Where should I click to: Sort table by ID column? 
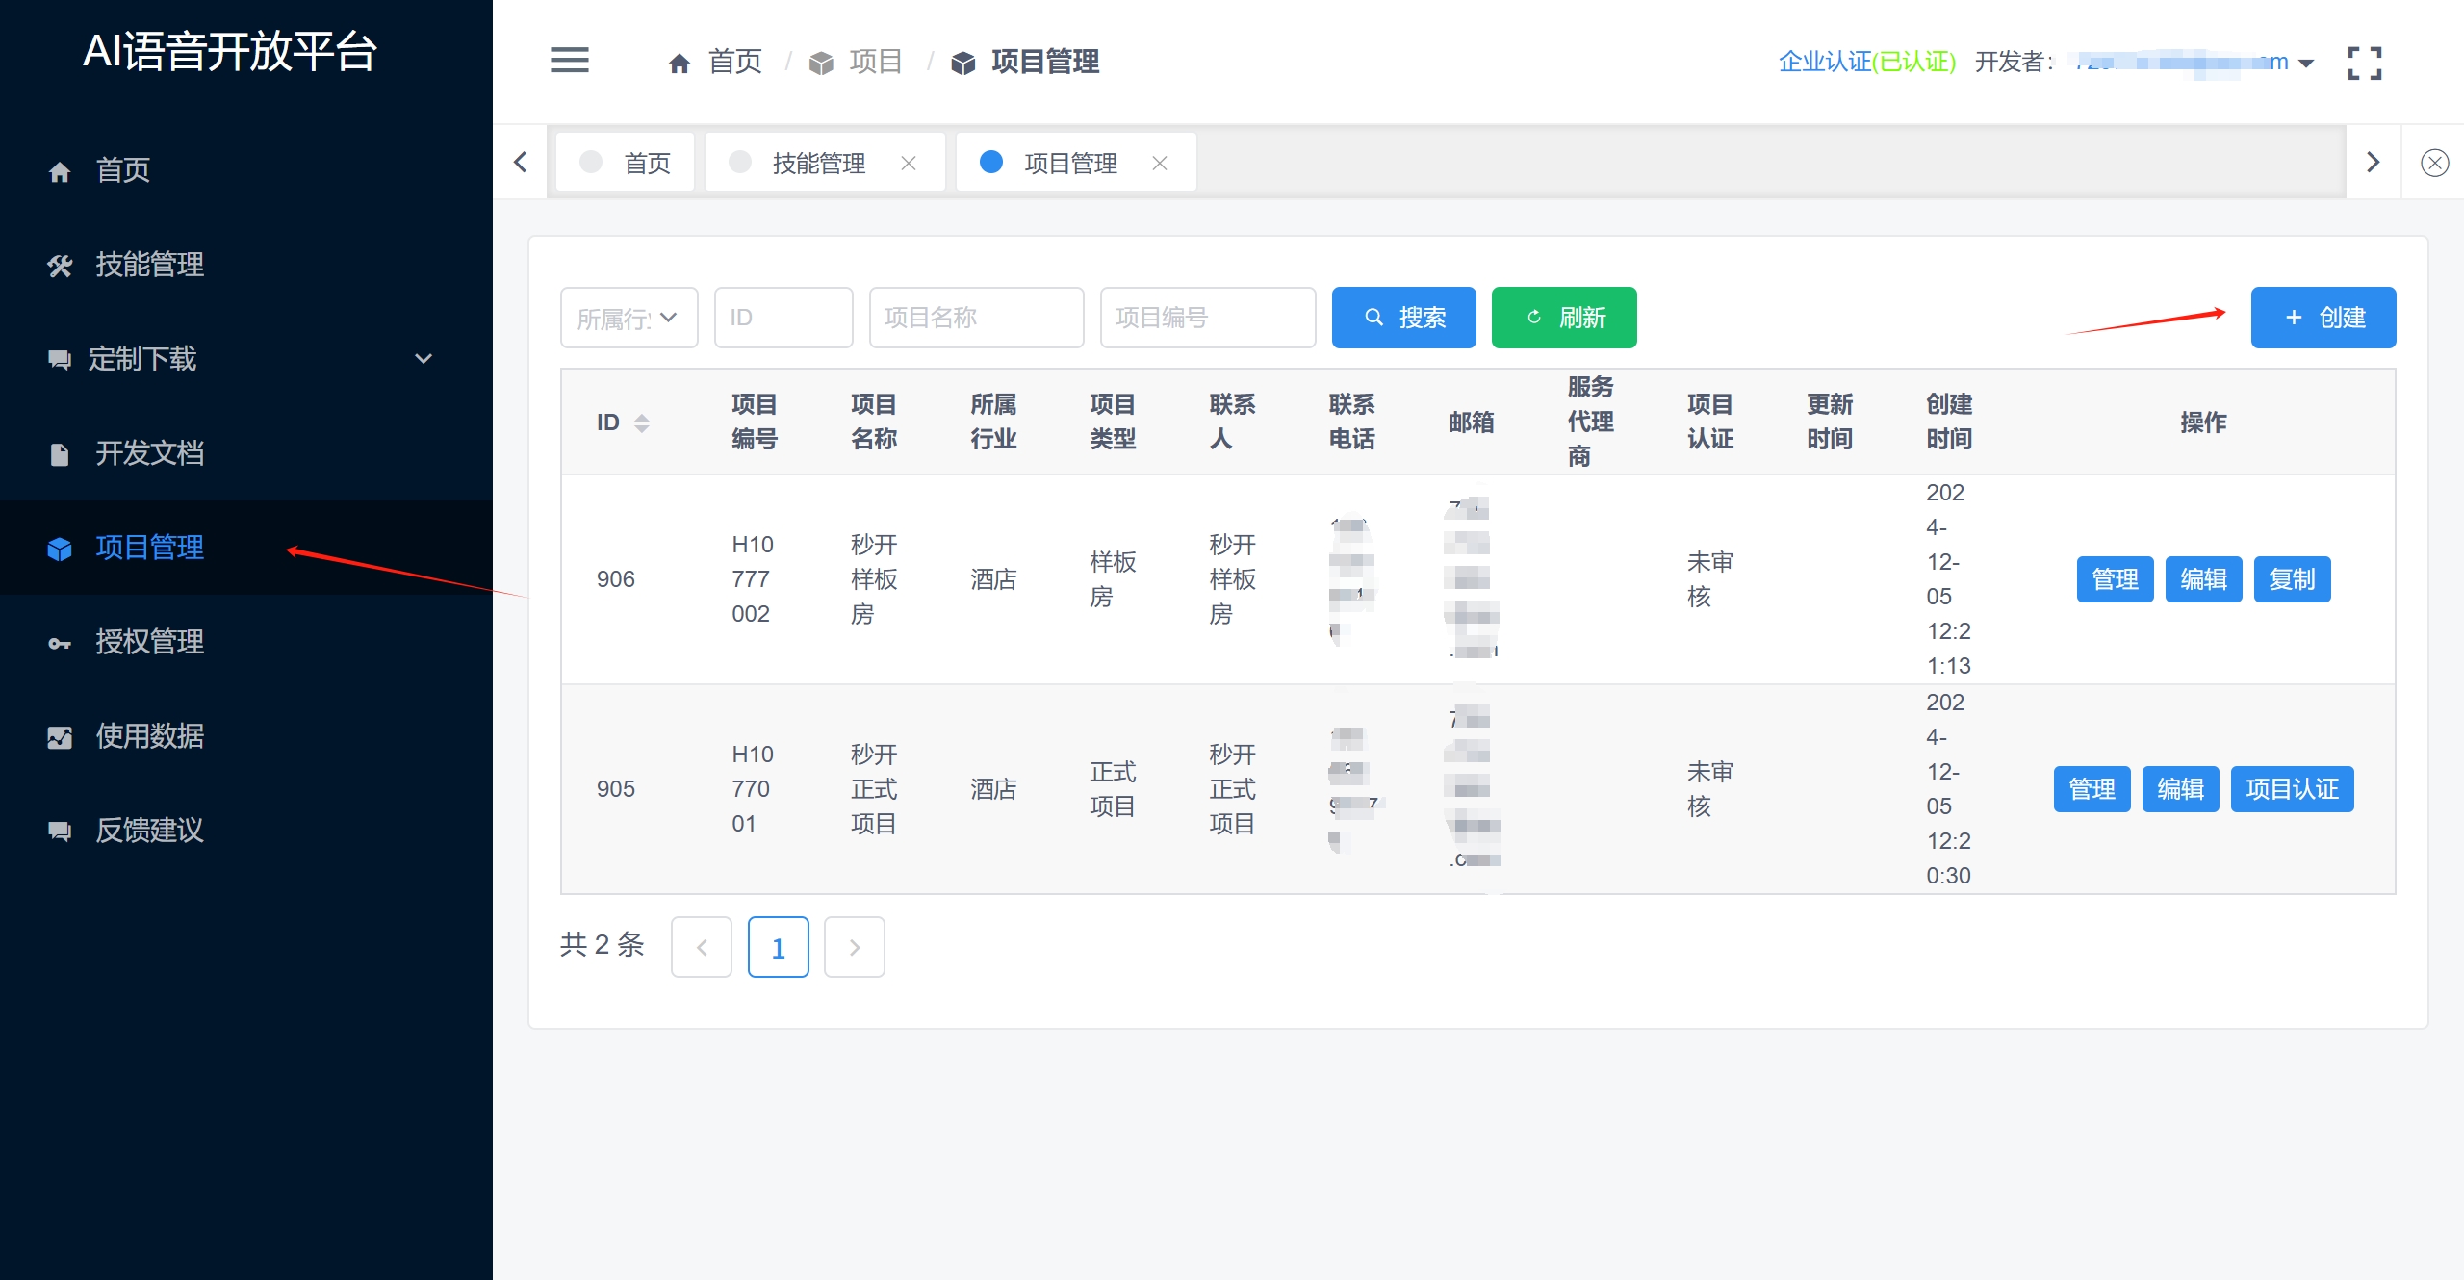641,422
